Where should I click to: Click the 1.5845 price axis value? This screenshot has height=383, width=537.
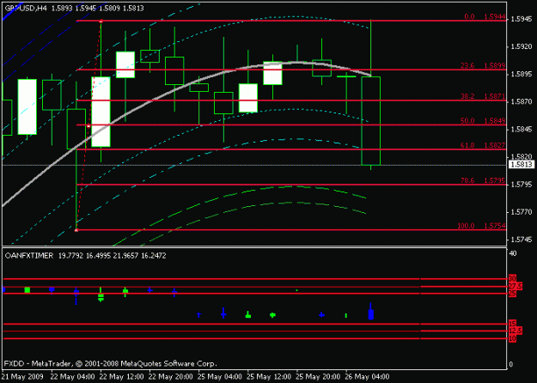[522, 130]
